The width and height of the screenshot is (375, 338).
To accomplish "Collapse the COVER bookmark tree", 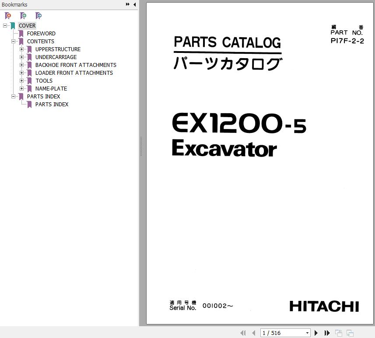I will [5, 25].
